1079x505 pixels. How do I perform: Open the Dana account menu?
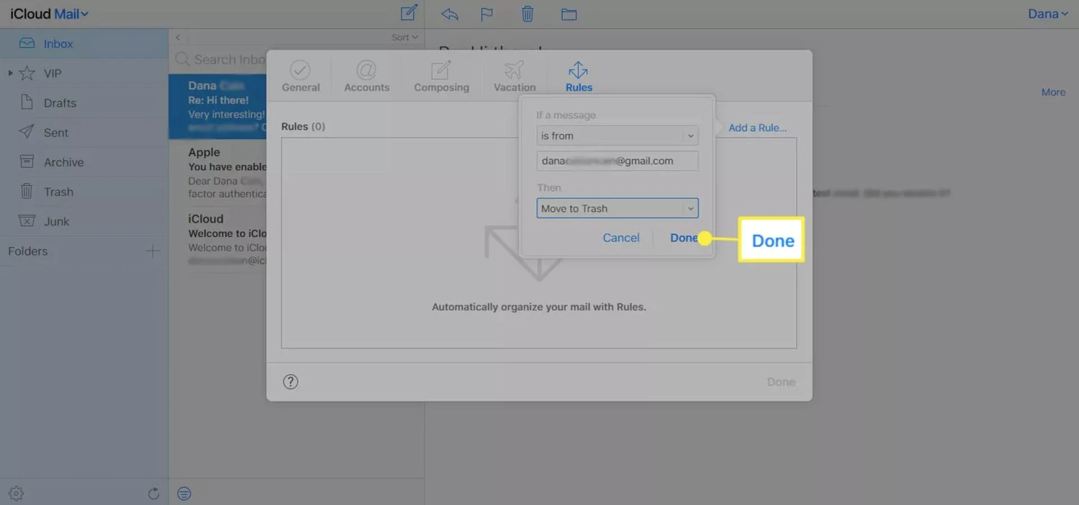click(1048, 14)
